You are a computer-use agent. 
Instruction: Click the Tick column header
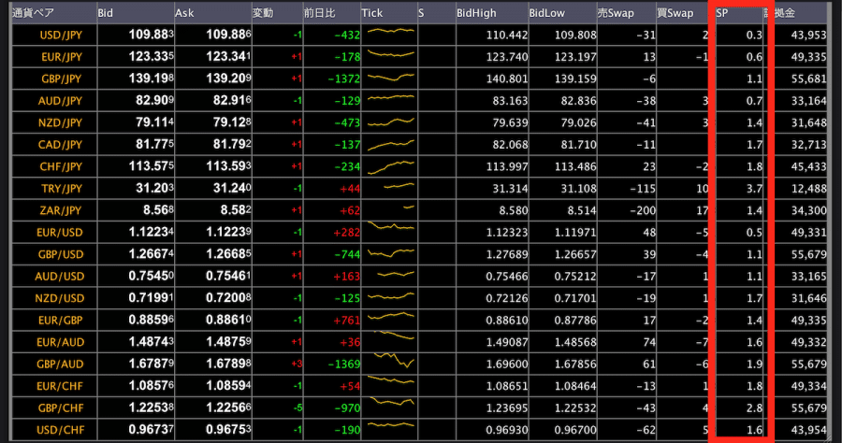pyautogui.click(x=389, y=13)
